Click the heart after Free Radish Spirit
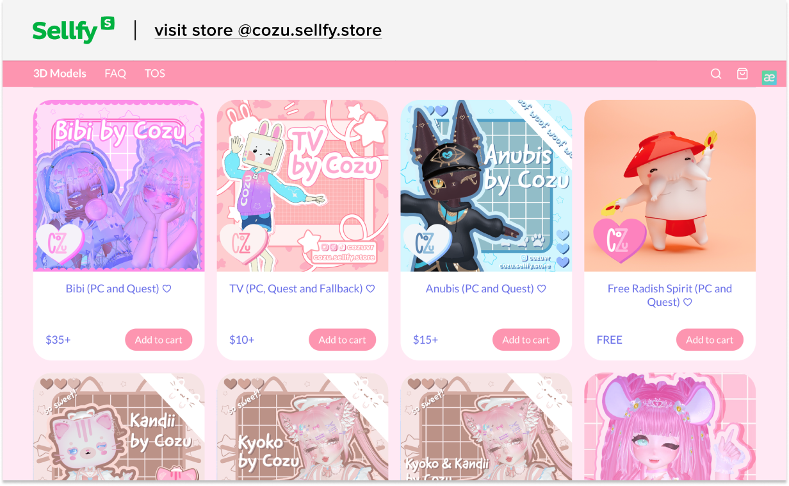The width and height of the screenshot is (789, 486). (688, 303)
